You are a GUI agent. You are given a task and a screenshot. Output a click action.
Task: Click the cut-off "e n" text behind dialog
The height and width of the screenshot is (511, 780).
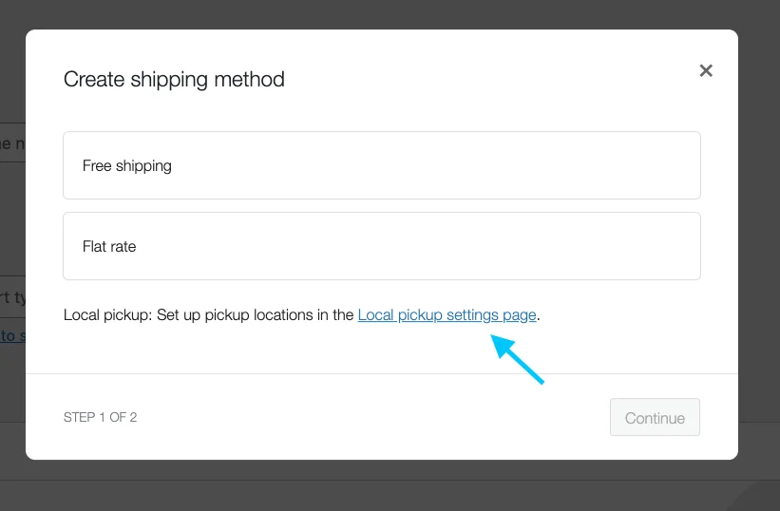[12, 144]
